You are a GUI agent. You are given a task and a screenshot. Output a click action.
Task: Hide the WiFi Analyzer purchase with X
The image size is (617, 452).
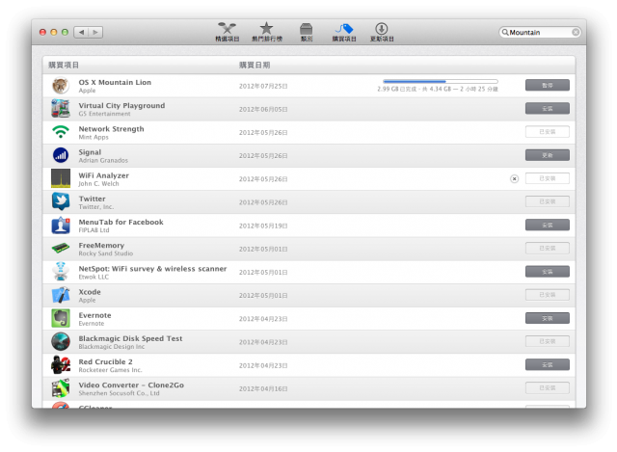(x=514, y=178)
